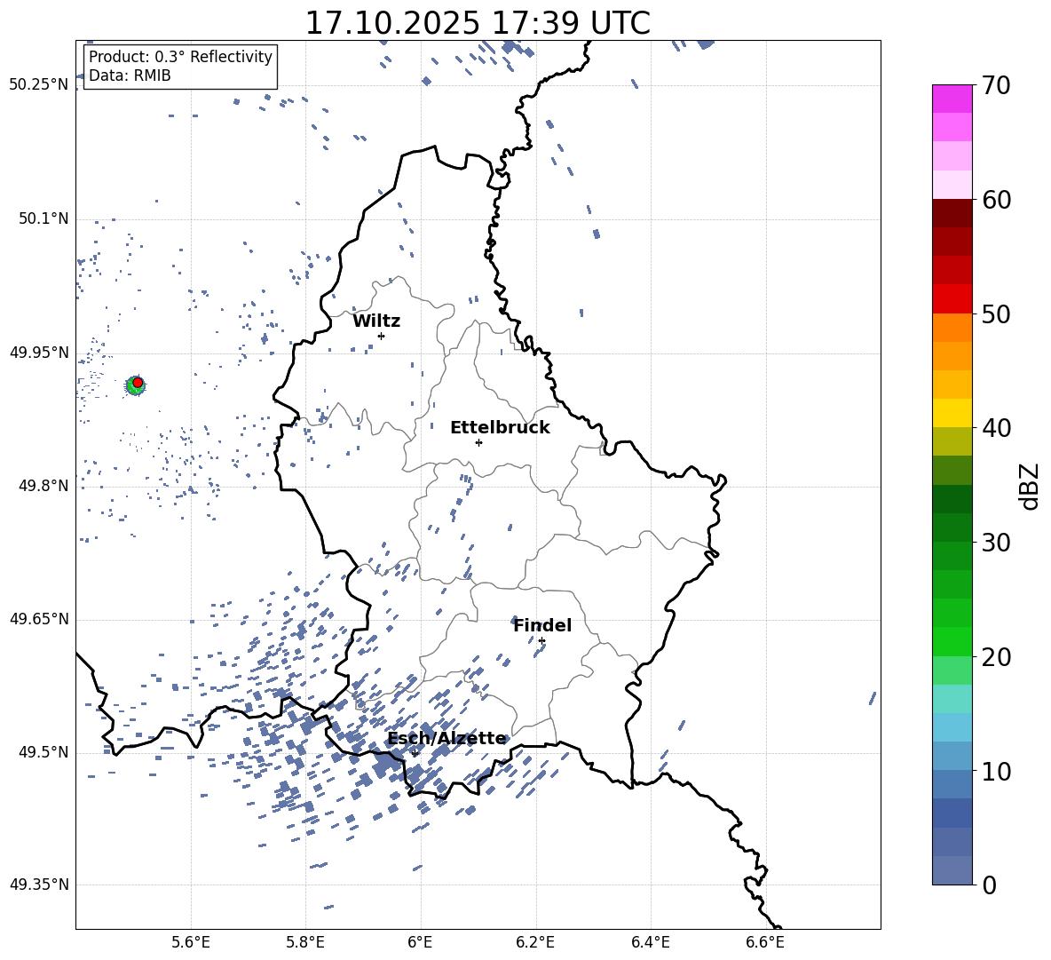Image resolution: width=1051 pixels, height=960 pixels.
Task: Click the 49.8°N latitude label
Action: click(x=43, y=486)
